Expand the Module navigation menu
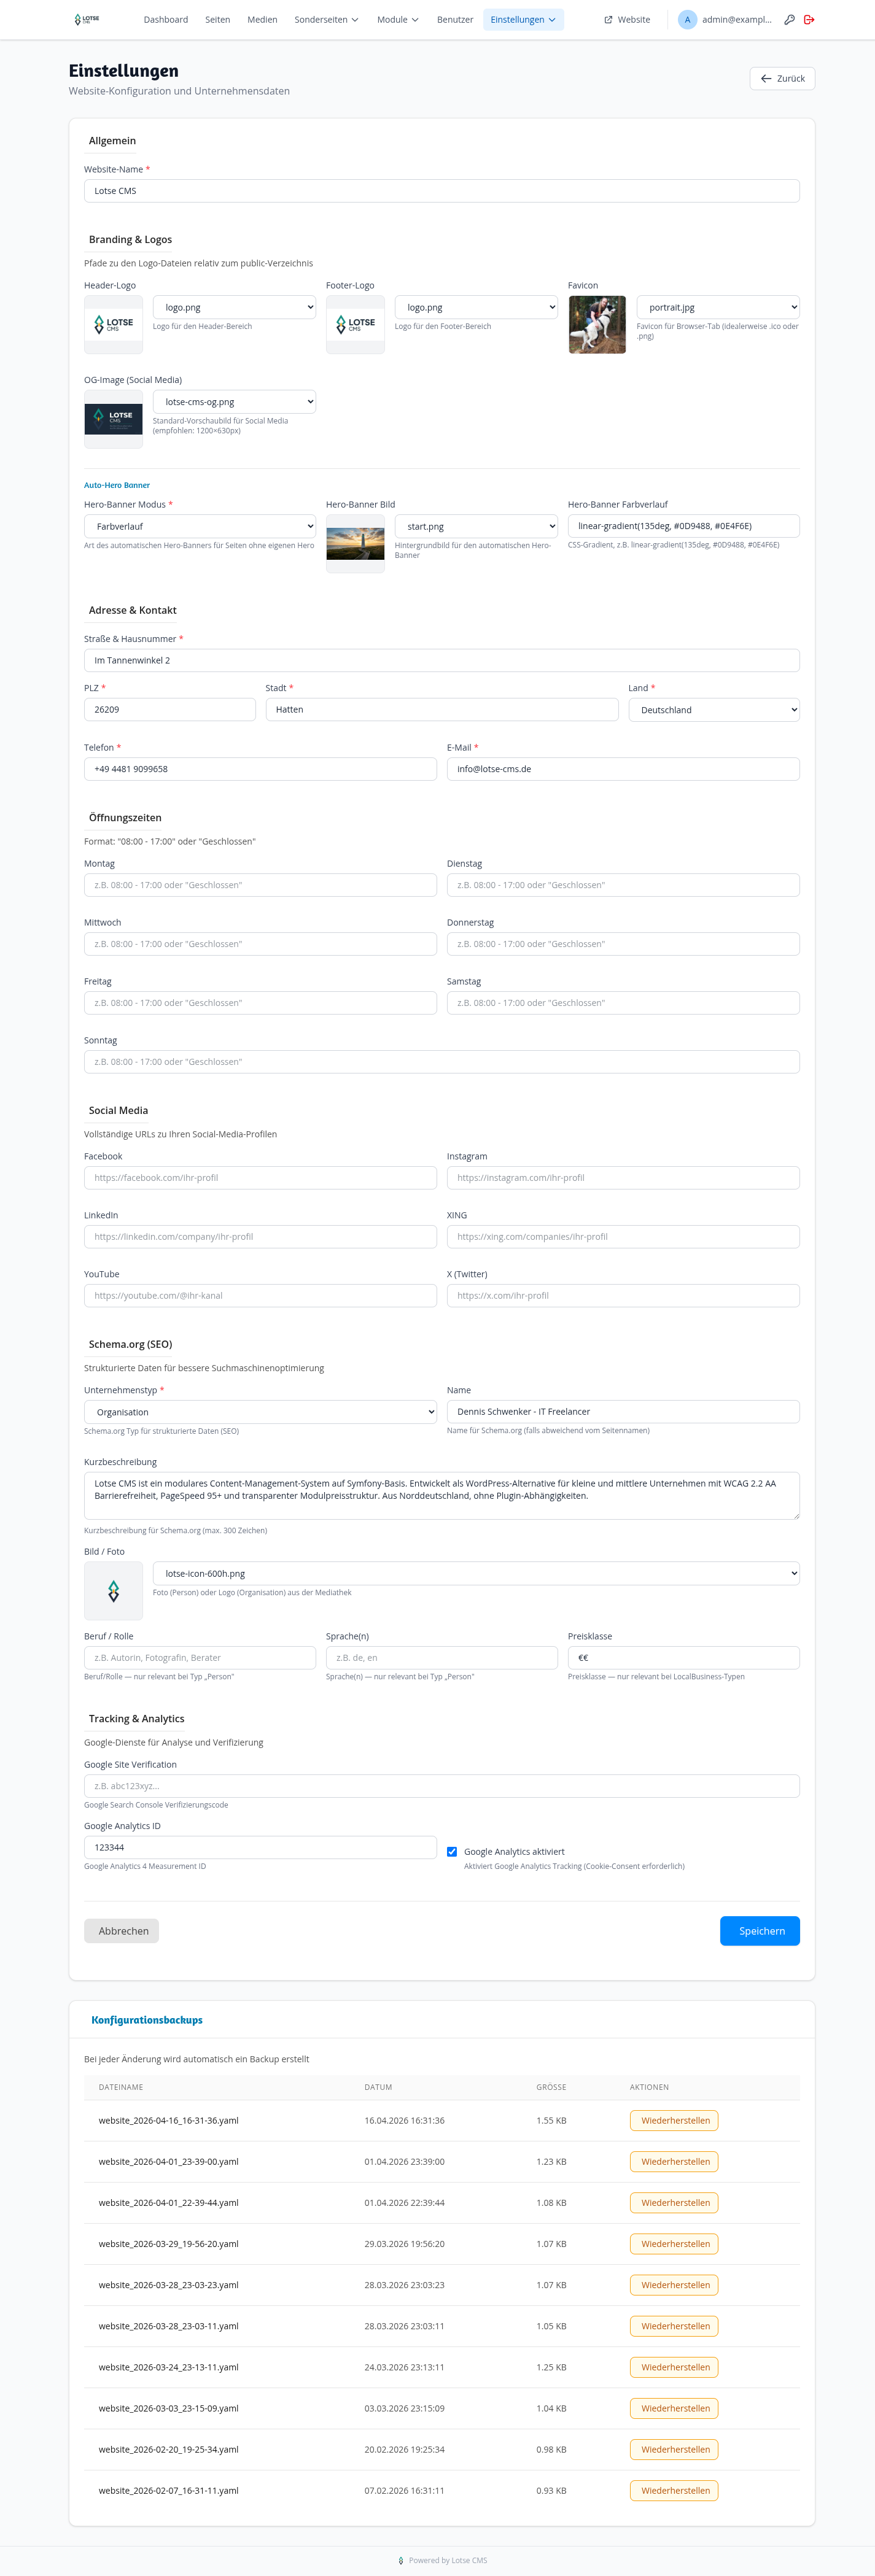Viewport: 875px width, 2576px height. [397, 19]
